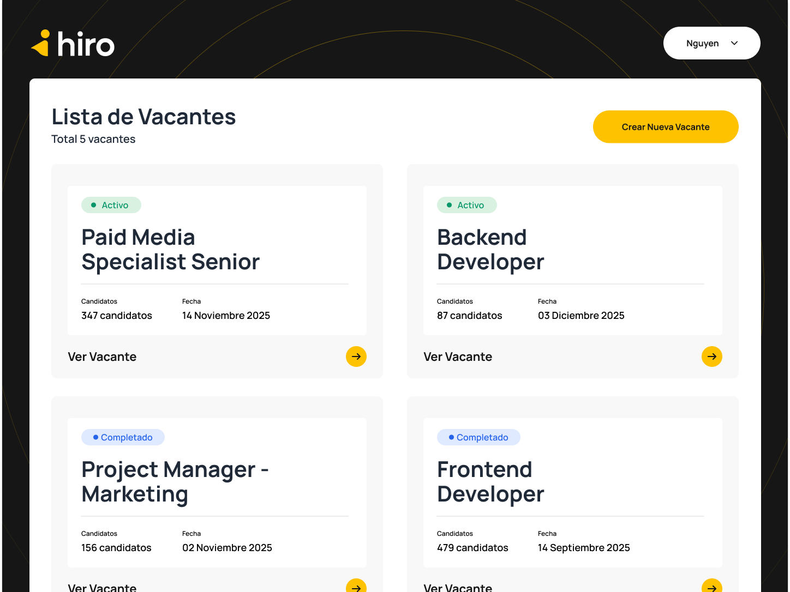The image size is (790, 592).
Task: Click the Lista de Vacantes heading
Action: (143, 117)
